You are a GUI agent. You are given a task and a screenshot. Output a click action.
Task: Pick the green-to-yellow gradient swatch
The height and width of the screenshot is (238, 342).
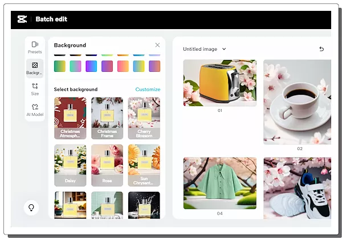click(60, 66)
